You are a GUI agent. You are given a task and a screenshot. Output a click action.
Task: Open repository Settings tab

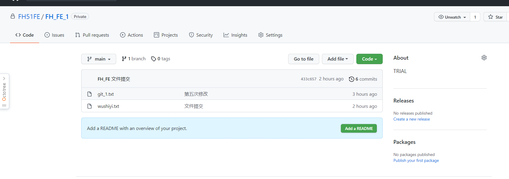pyautogui.click(x=270, y=35)
